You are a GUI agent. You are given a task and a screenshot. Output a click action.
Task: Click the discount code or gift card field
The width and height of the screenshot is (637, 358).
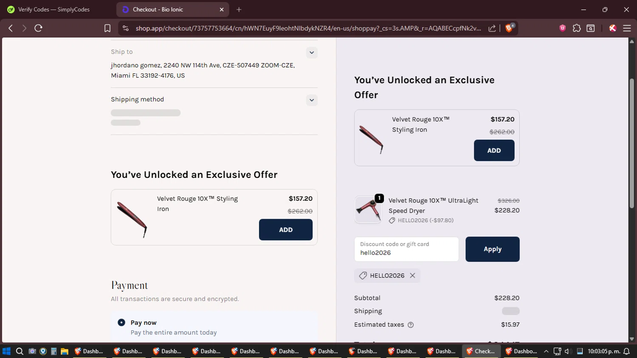click(406, 249)
